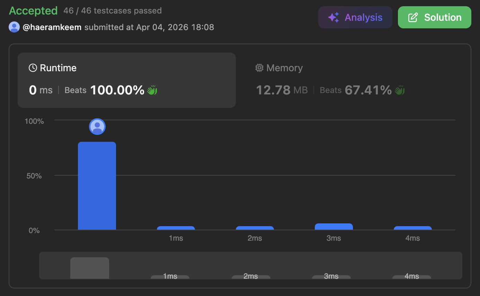Click the clapping hands icon beside 100.00%

point(152,90)
